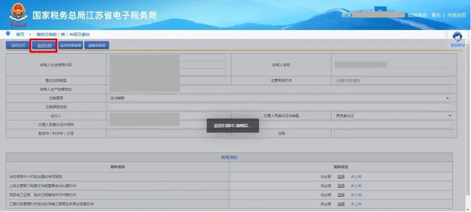
Task: Click 未上传 status for 法定资质中介机构 row
Action: (357, 177)
